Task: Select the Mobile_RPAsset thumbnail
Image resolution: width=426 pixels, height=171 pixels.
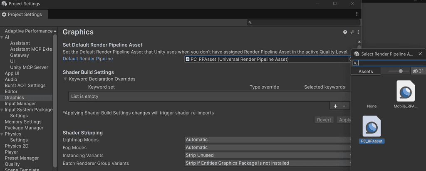Action: [406, 91]
